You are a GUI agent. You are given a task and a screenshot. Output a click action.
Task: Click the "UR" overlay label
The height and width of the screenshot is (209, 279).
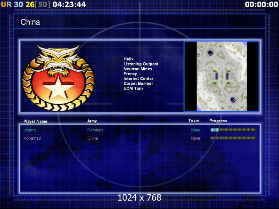coord(6,5)
